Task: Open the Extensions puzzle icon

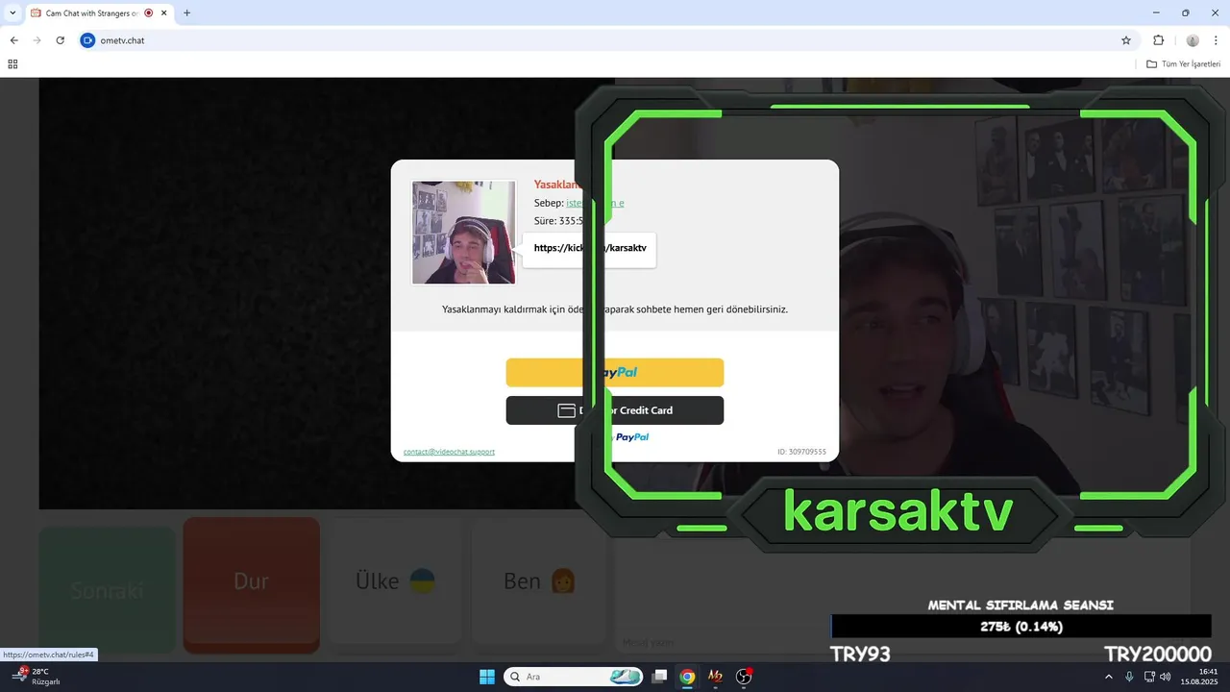Action: [x=1158, y=40]
